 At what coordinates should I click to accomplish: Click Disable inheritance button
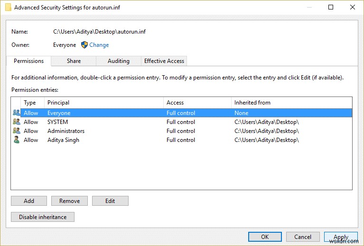point(43,217)
